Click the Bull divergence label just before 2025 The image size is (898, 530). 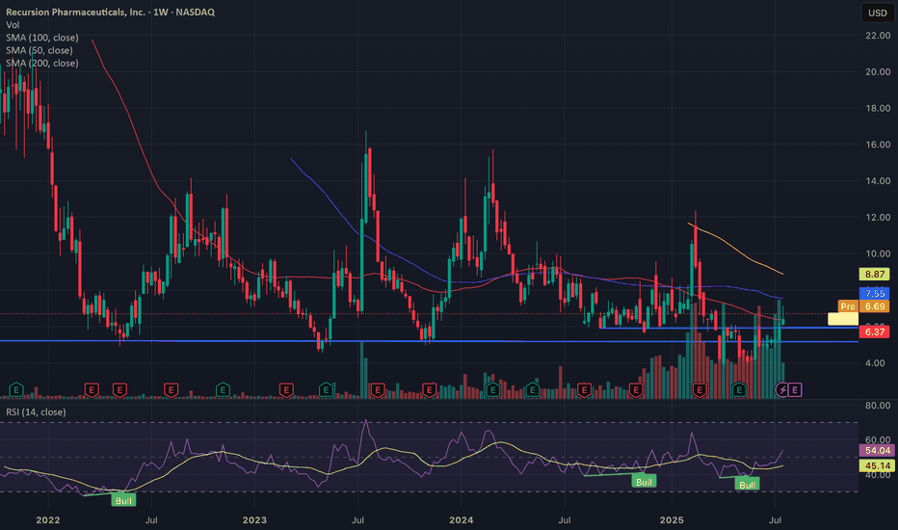click(644, 481)
